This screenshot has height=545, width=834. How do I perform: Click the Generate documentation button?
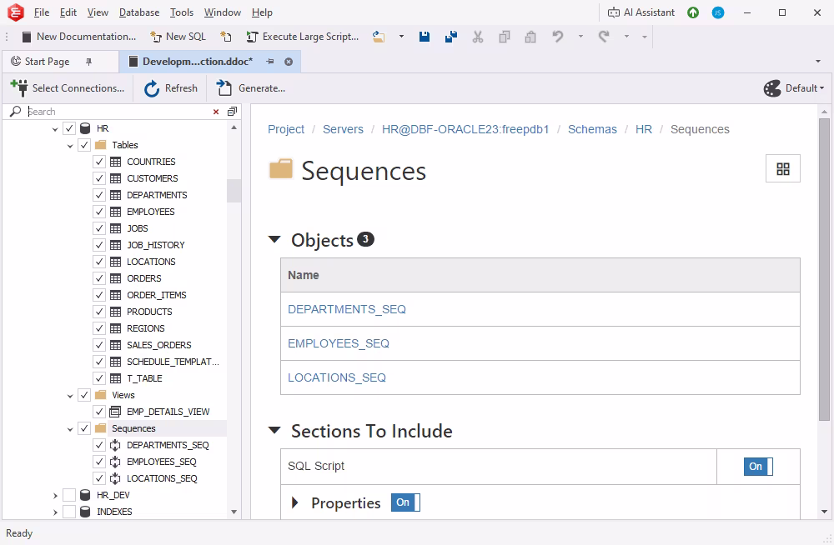(250, 88)
